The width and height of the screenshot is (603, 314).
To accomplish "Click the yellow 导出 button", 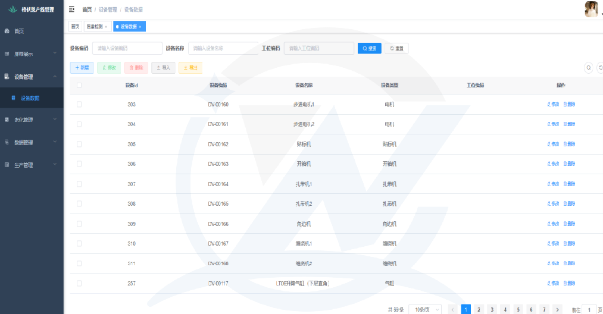I will point(190,68).
